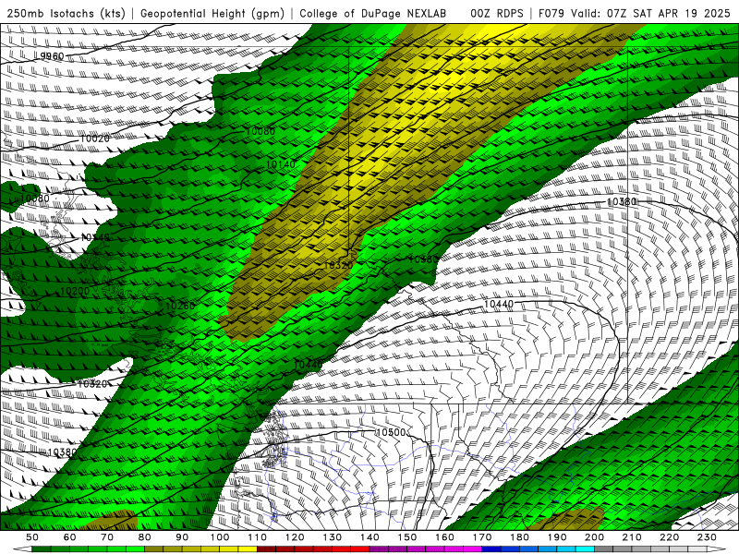Click the '250mb Isotachs (kts)' title text
Screen dimensions: 739x554
(66, 14)
